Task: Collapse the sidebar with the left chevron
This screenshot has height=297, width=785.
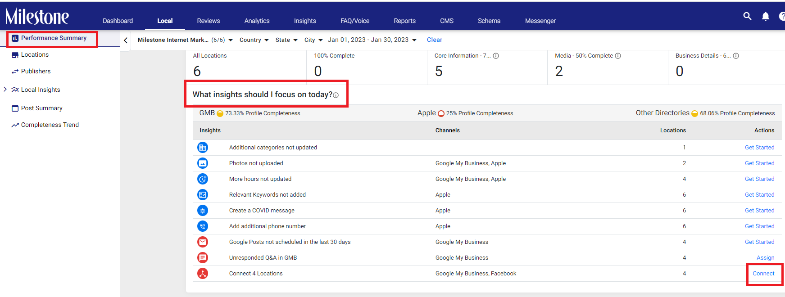Action: pos(126,40)
